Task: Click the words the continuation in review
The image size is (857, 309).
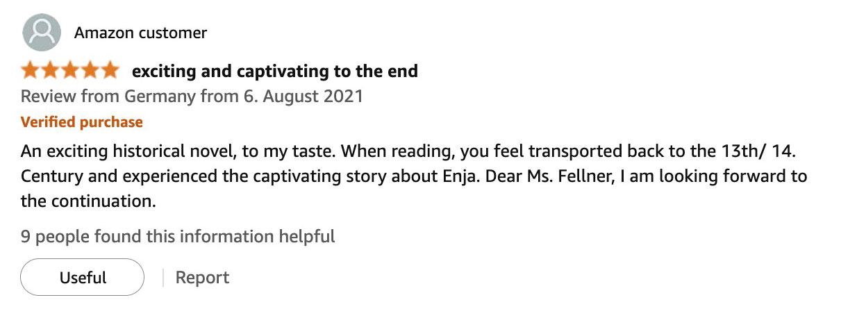Action: [x=85, y=202]
